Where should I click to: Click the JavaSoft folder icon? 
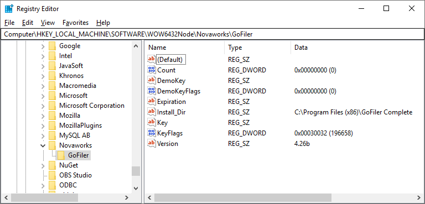53,66
